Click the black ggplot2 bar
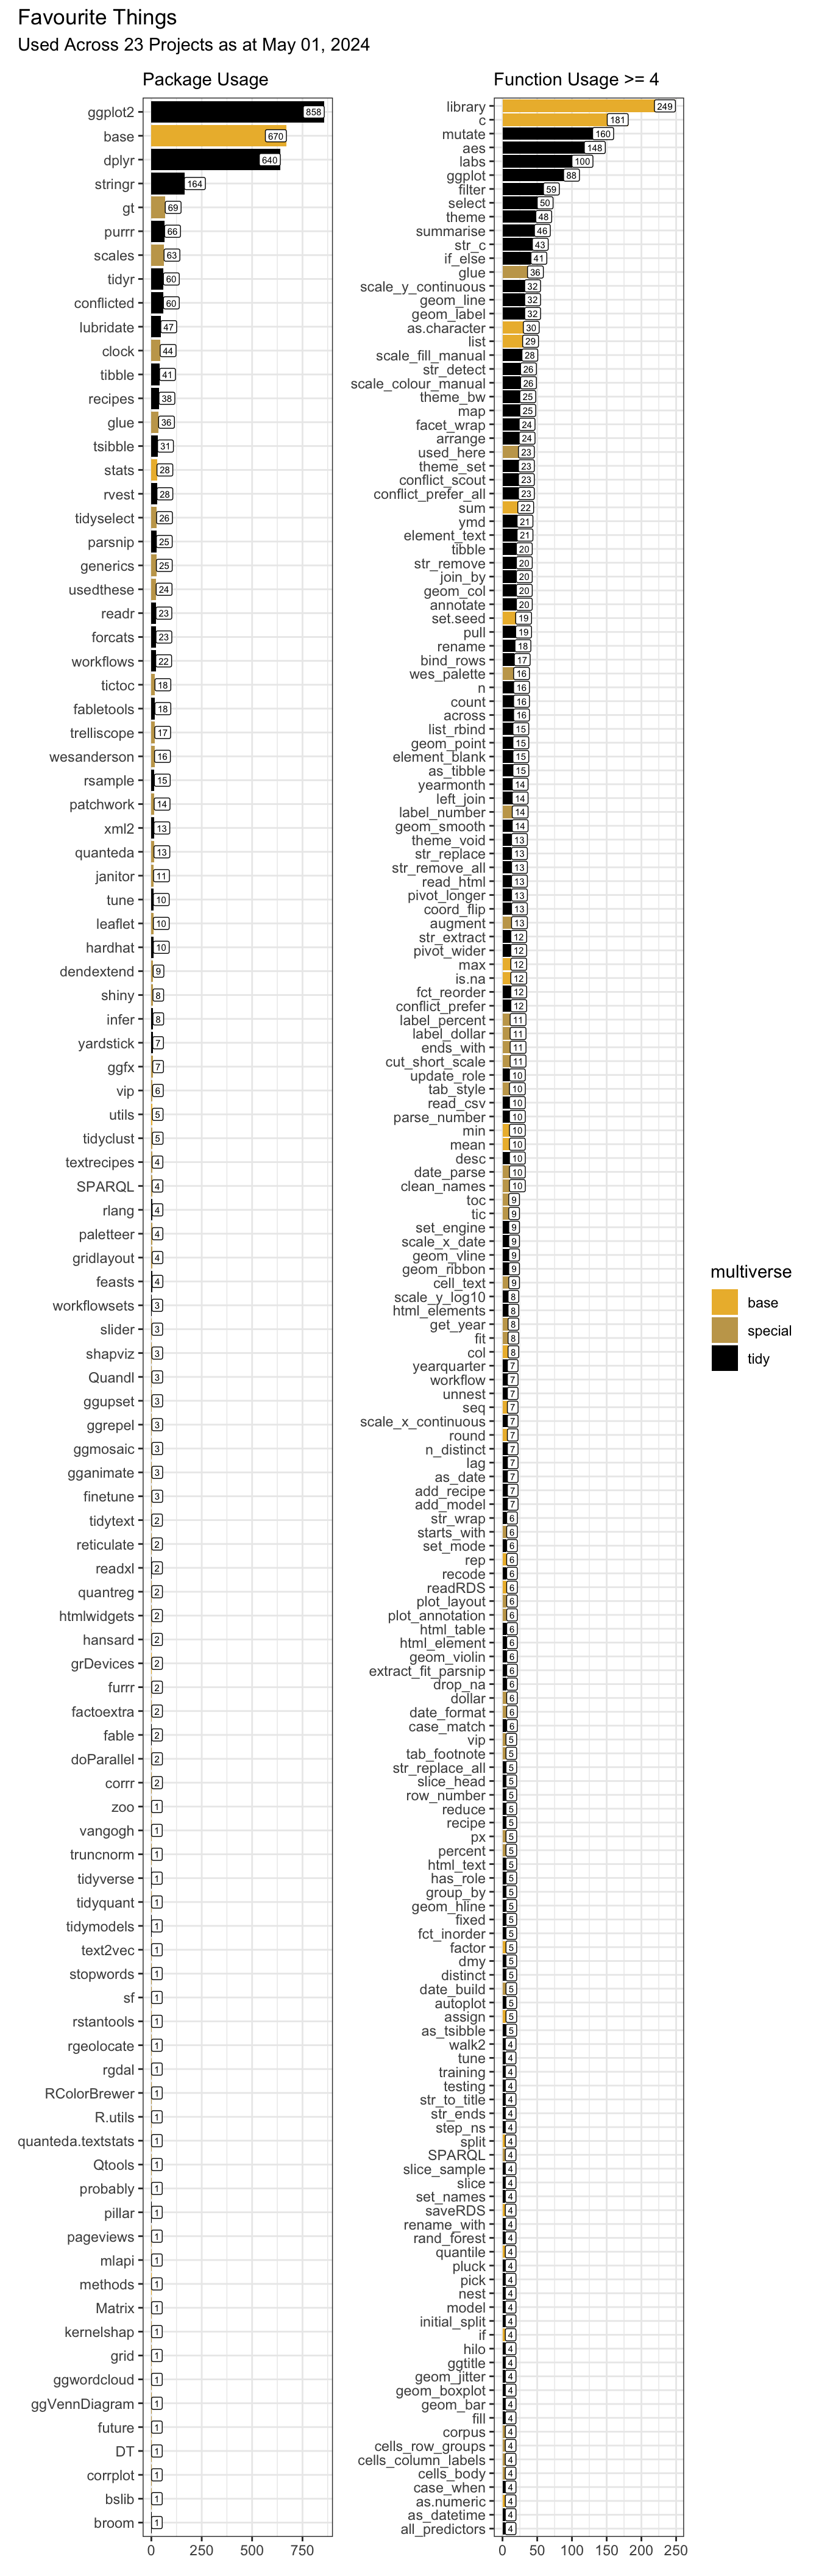The height and width of the screenshot is (2576, 819). (x=238, y=112)
